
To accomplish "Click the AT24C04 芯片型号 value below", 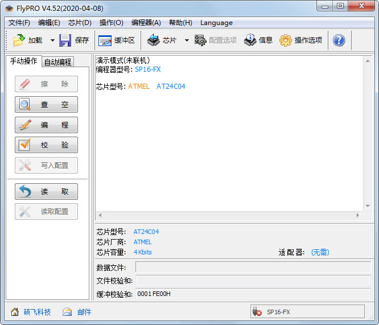I will coord(146,232).
